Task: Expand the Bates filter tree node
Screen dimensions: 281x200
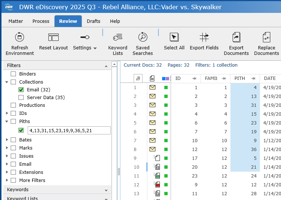Action: click(x=7, y=140)
